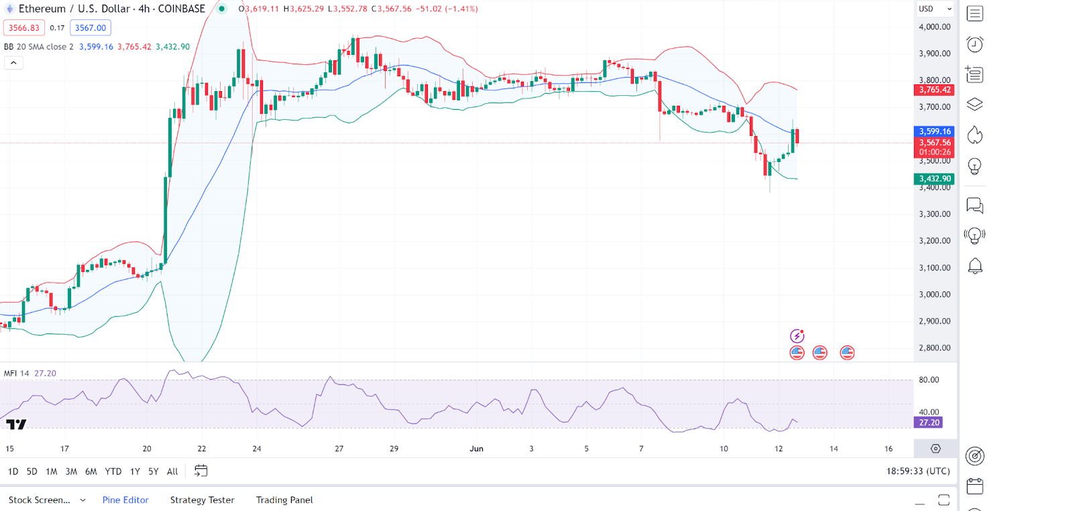
Task: Open the Watchlist panel icon
Action: click(x=974, y=13)
